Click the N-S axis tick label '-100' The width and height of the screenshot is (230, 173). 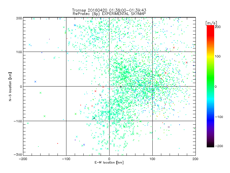click(x=18, y=121)
